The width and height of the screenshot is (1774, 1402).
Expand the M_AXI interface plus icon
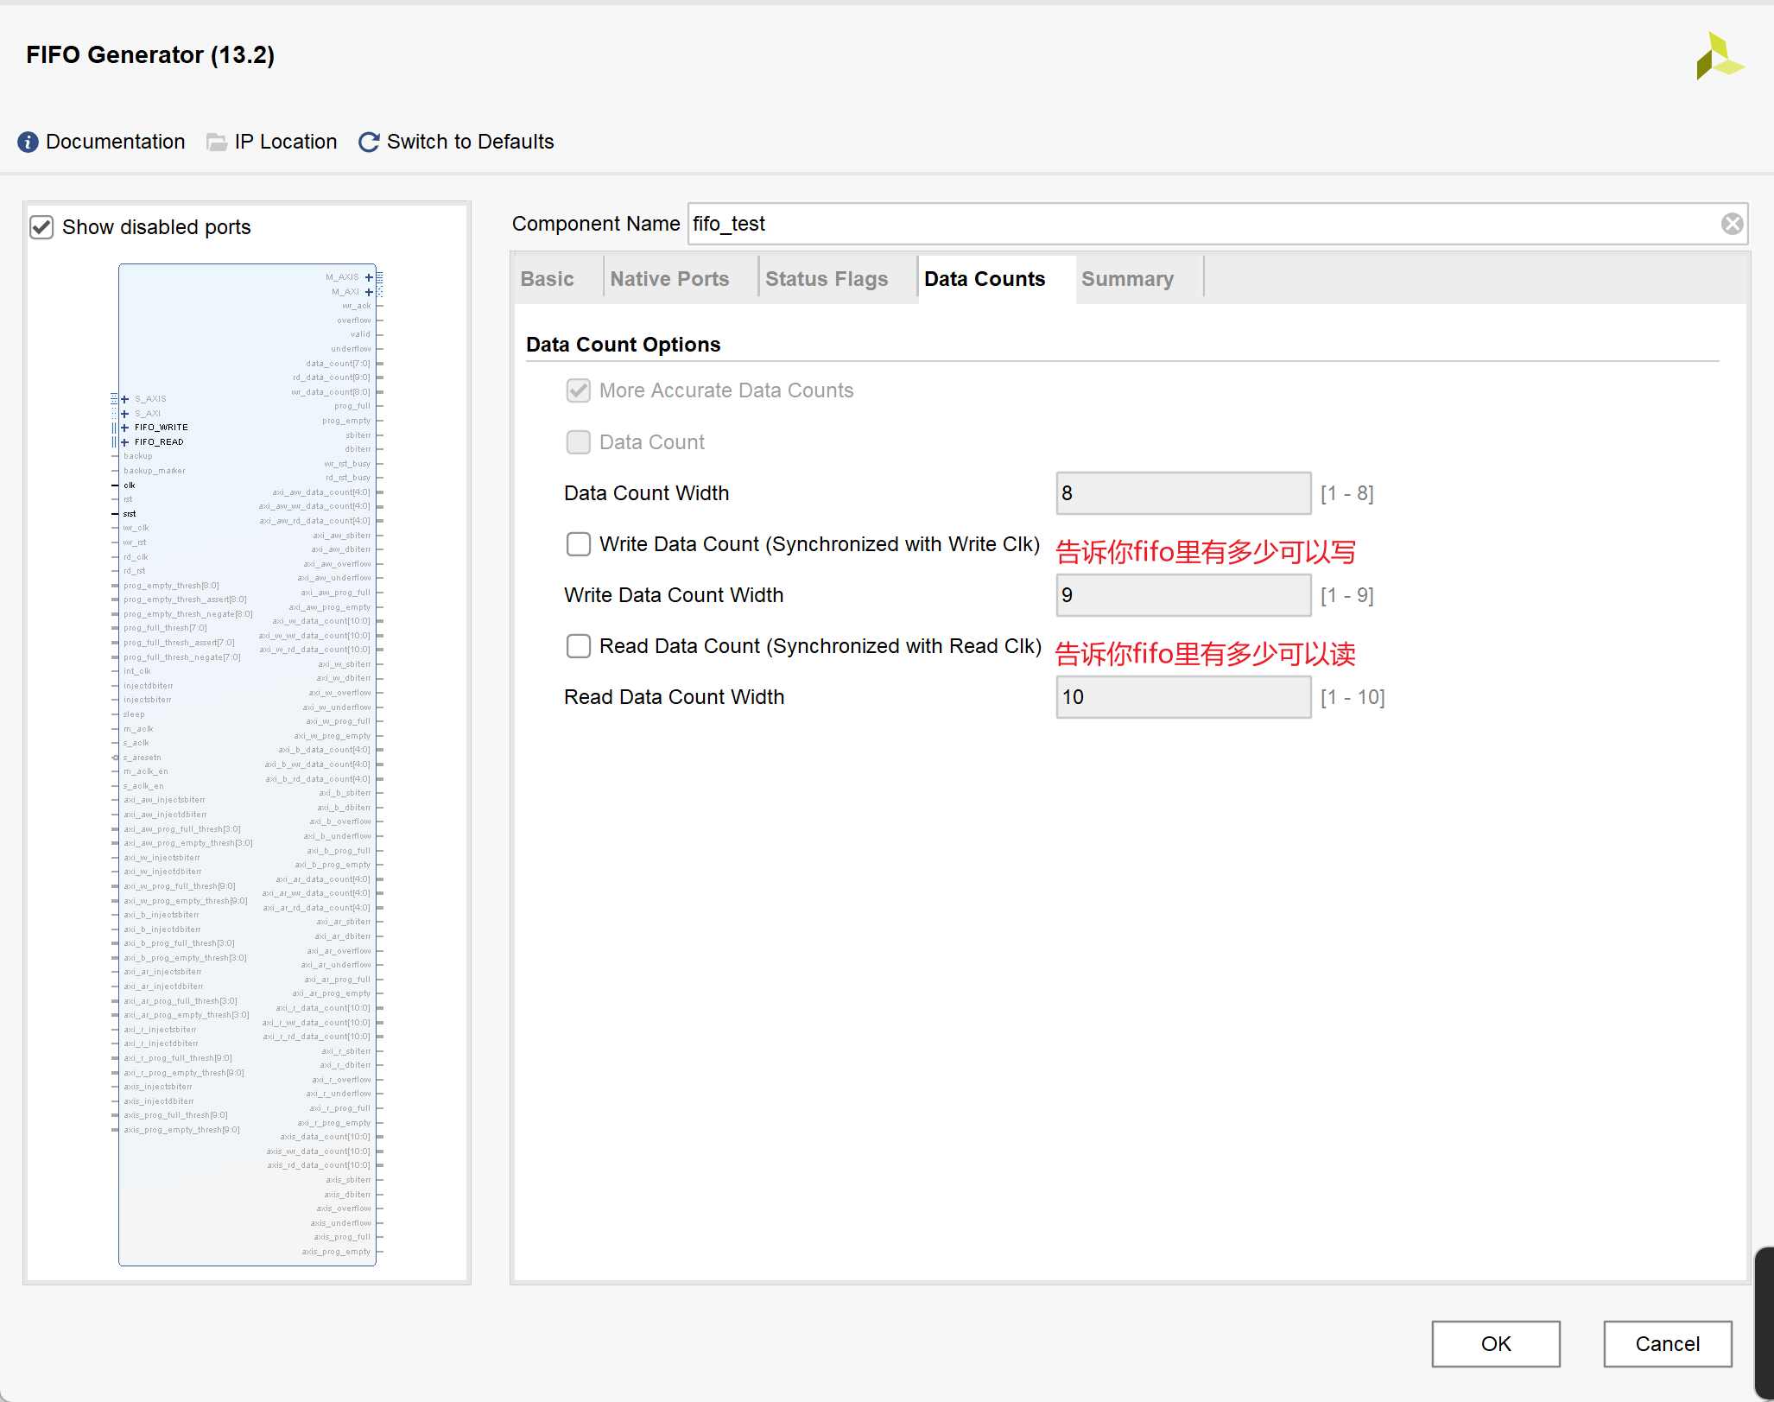tap(369, 292)
